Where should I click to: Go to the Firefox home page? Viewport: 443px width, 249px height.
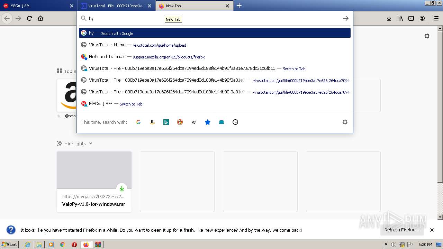point(40,18)
